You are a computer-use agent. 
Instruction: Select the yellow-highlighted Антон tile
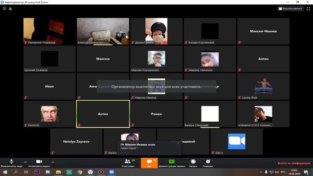click(103, 114)
